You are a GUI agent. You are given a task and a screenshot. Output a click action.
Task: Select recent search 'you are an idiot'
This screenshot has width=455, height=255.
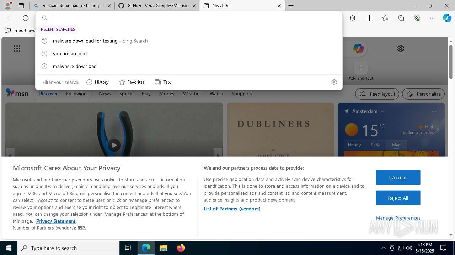[189, 53]
